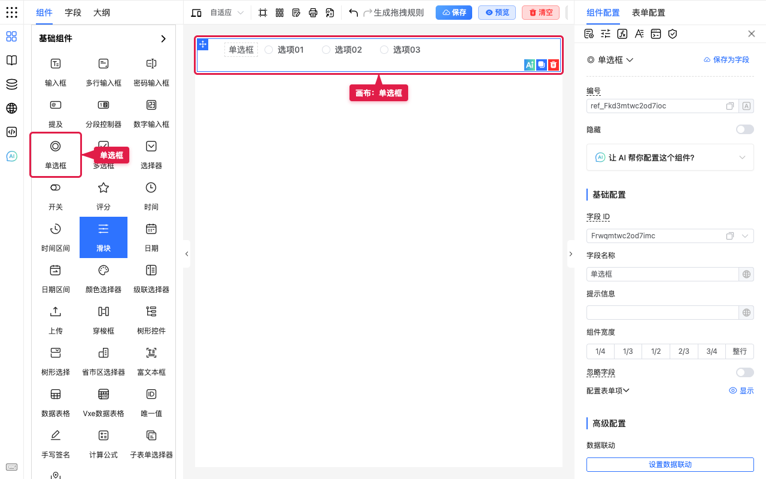Image resolution: width=766 pixels, height=479 pixels.
Task: Expand the AI 帮你配置 panel
Action: tap(670, 157)
